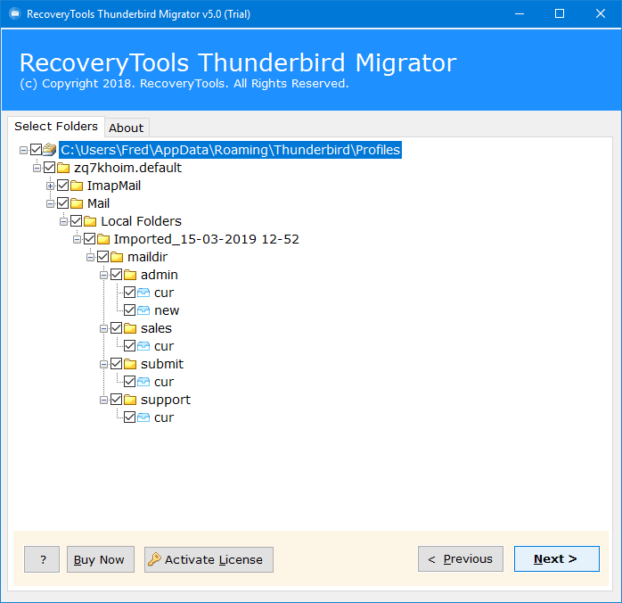Click the Next button
This screenshot has width=622, height=603.
coord(557,559)
